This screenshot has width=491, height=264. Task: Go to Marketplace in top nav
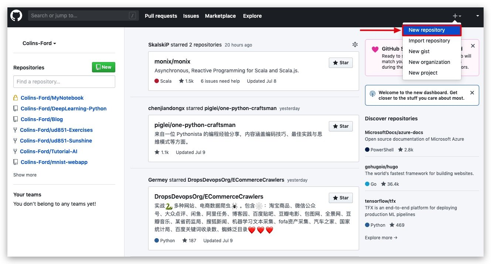[220, 16]
